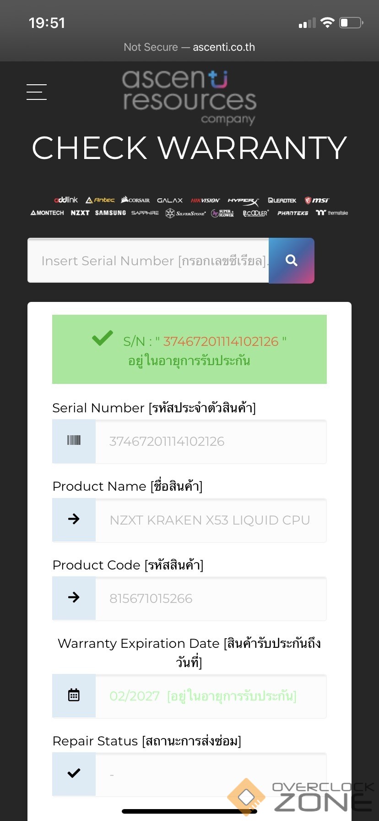Open the hamburger navigation menu
The width and height of the screenshot is (379, 821).
37,92
